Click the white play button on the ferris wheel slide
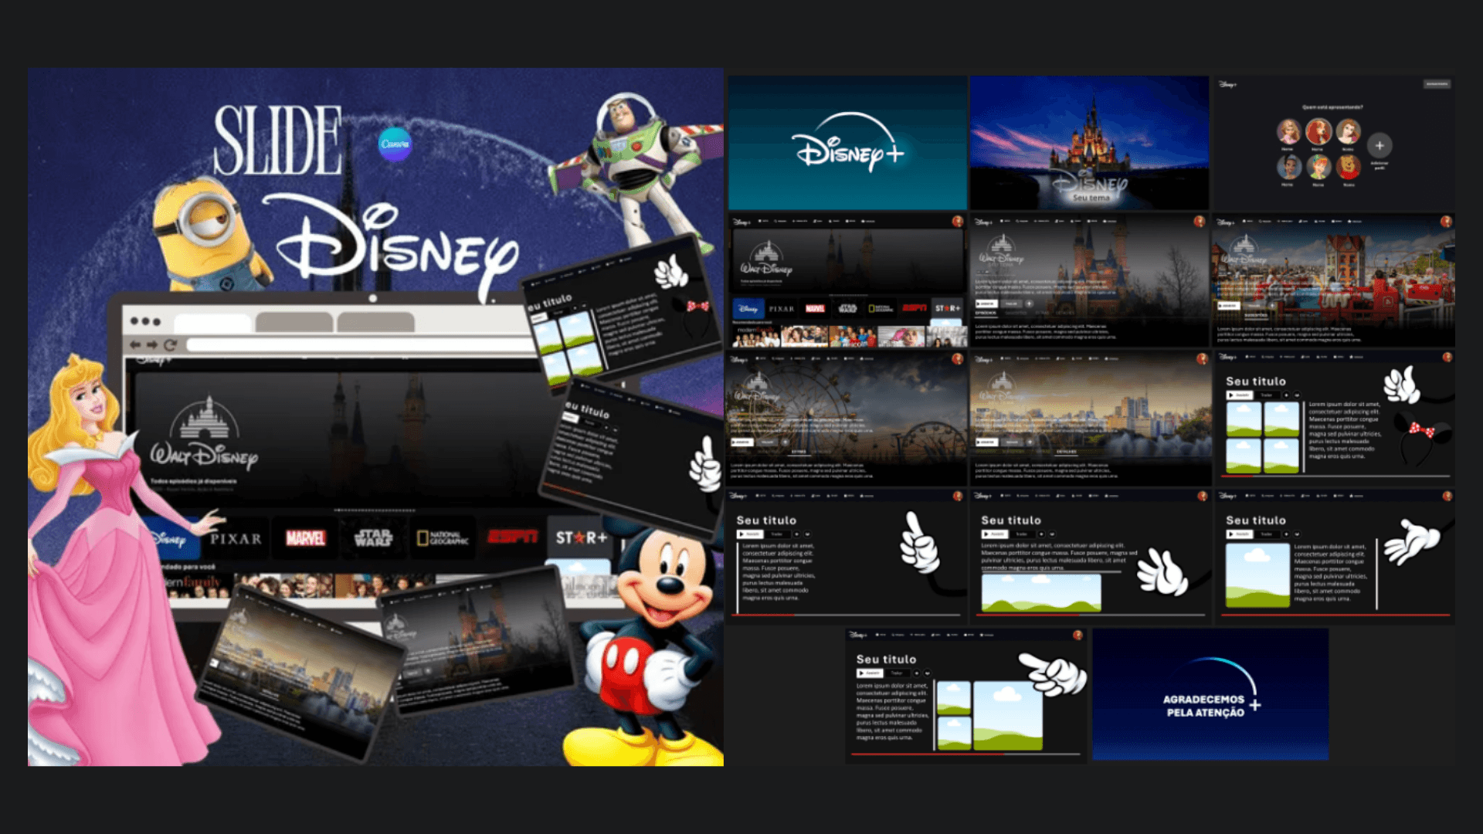This screenshot has height=834, width=1483. [741, 442]
